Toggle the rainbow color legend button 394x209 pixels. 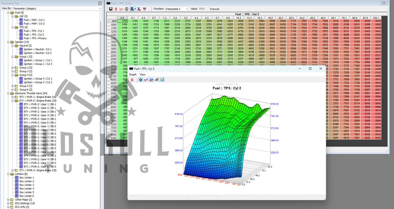click(x=162, y=80)
